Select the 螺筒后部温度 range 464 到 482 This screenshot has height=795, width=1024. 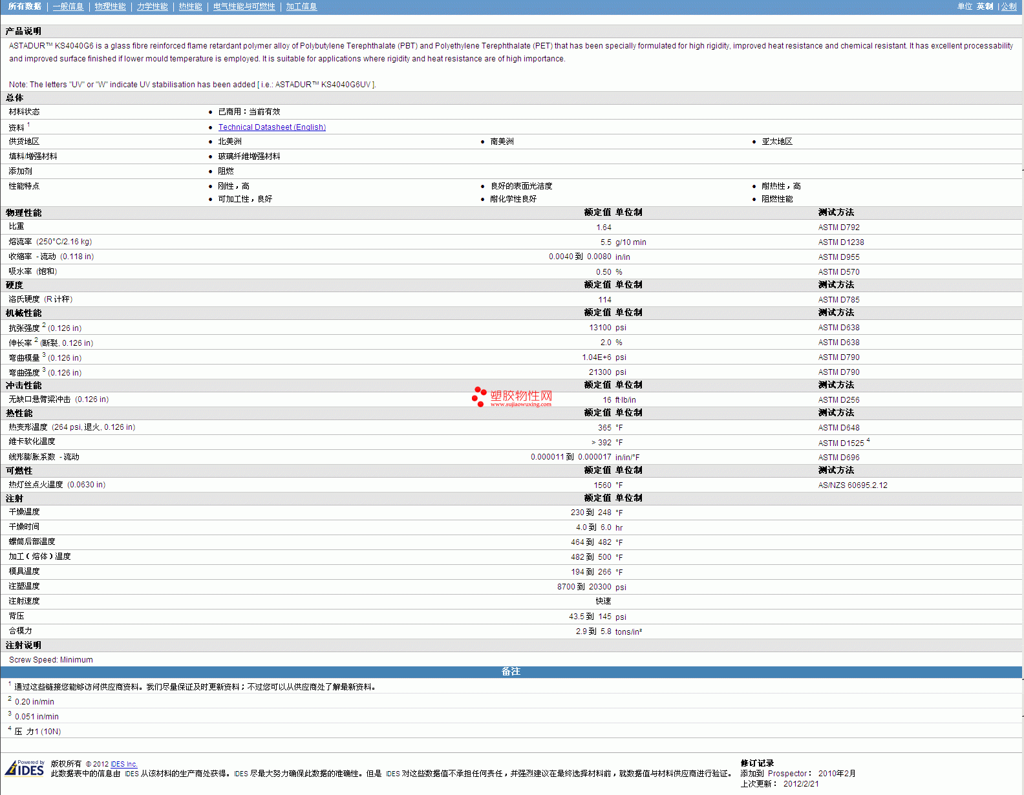(x=591, y=542)
